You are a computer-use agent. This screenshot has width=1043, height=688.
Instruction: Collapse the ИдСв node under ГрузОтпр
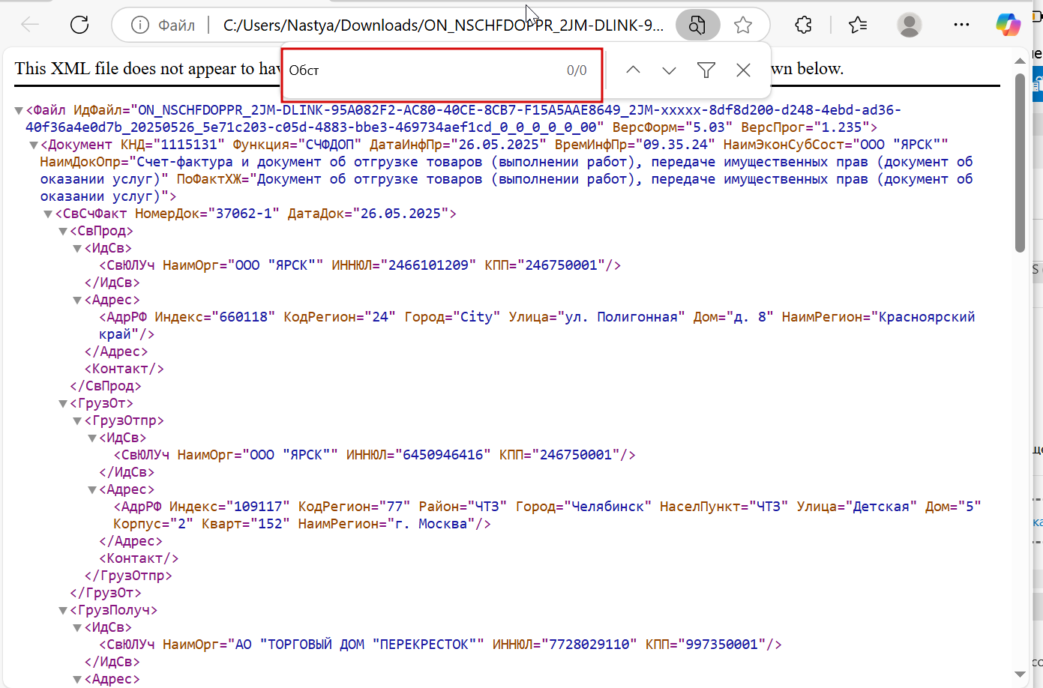(x=92, y=438)
